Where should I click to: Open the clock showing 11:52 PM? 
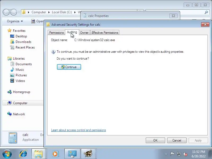point(198,154)
